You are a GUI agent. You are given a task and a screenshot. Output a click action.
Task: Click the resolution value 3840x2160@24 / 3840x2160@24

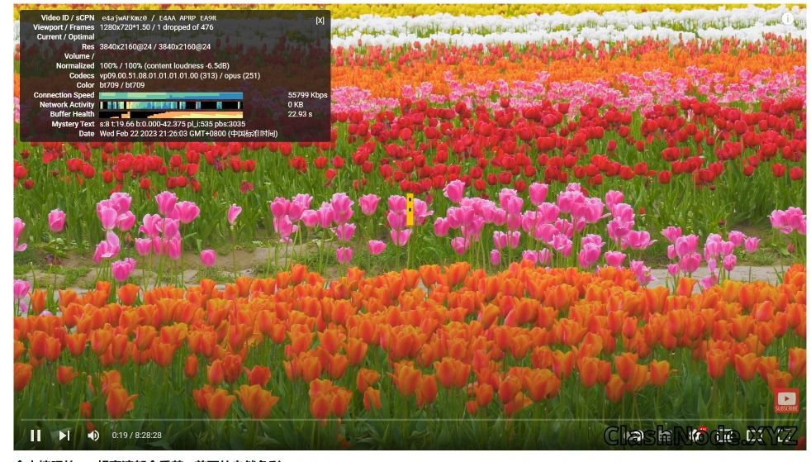point(154,46)
